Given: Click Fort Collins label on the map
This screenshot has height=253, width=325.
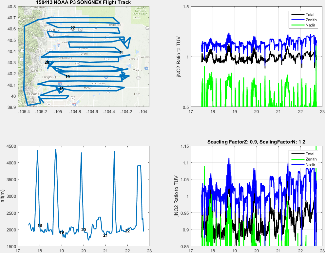Looking at the screenshot, I should pyautogui.click(x=50, y=30).
